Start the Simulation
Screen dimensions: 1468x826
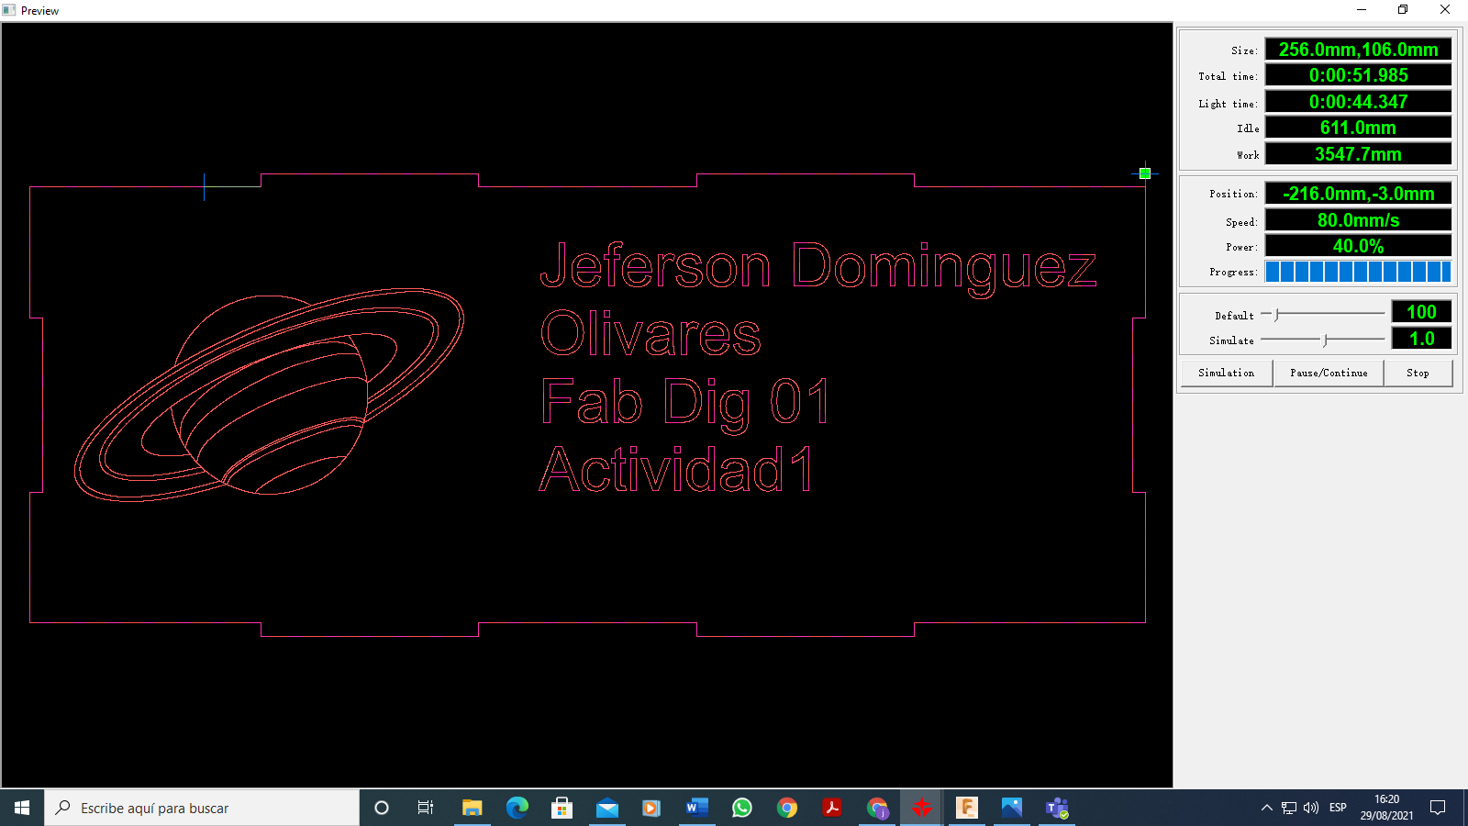(1226, 373)
